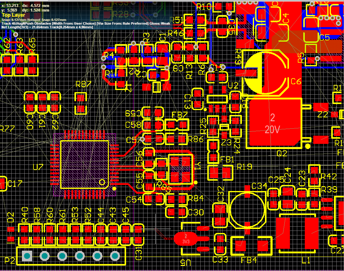Select the C6 designator label
This screenshot has height=271, width=344.
pos(296,82)
